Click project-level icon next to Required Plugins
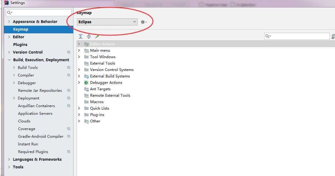335x176 pixels. click(69, 152)
